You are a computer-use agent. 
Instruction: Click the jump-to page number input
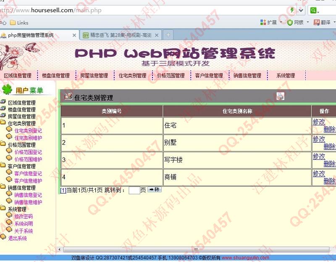click(134, 191)
